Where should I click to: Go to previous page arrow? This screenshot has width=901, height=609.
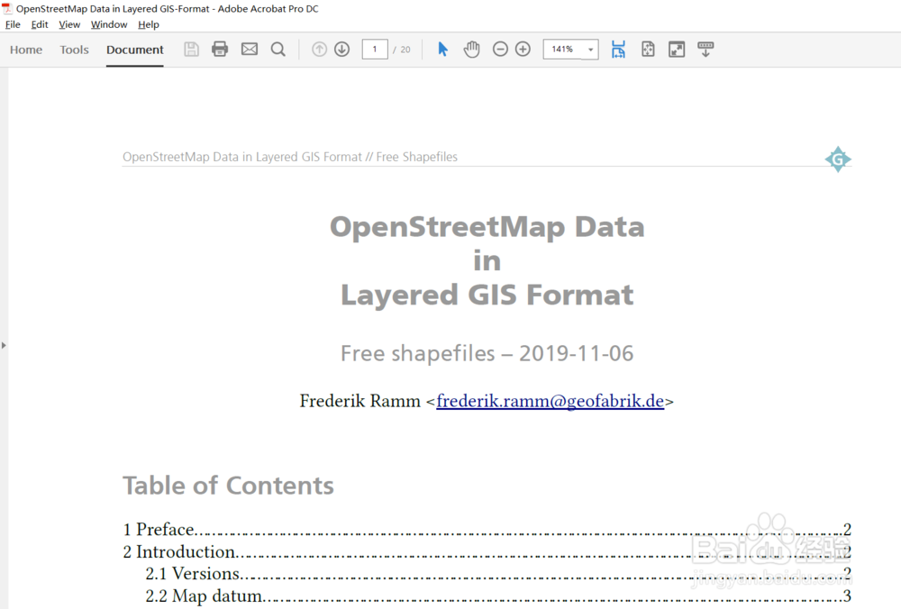[x=320, y=50]
